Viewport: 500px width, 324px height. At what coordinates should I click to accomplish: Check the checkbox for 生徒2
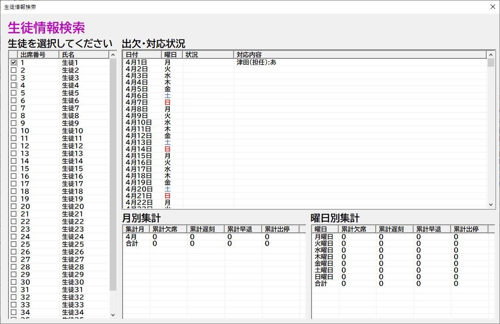click(x=13, y=70)
